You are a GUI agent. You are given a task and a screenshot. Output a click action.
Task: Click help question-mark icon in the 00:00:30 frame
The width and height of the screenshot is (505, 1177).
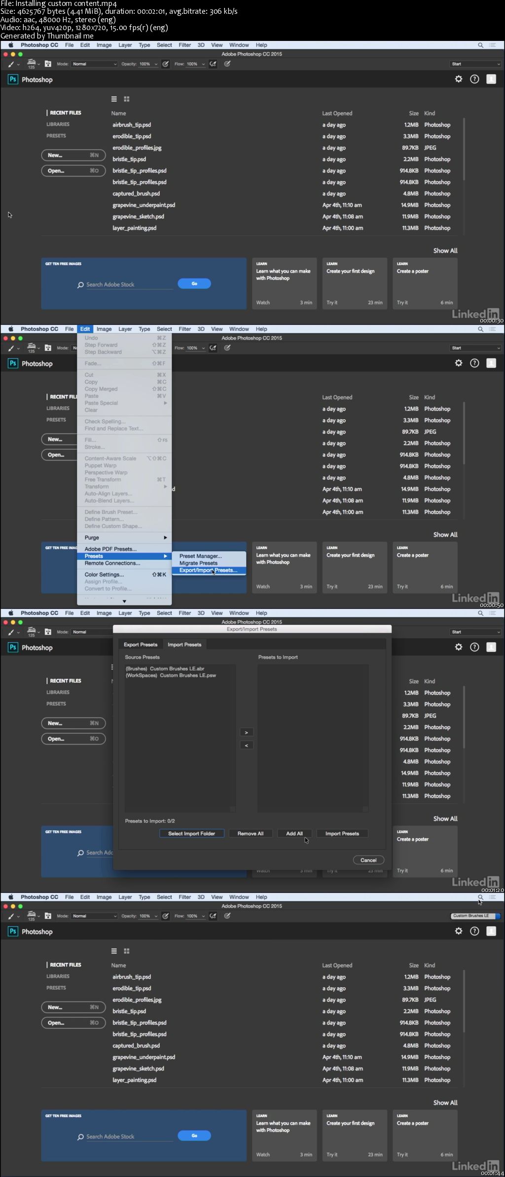coord(474,79)
